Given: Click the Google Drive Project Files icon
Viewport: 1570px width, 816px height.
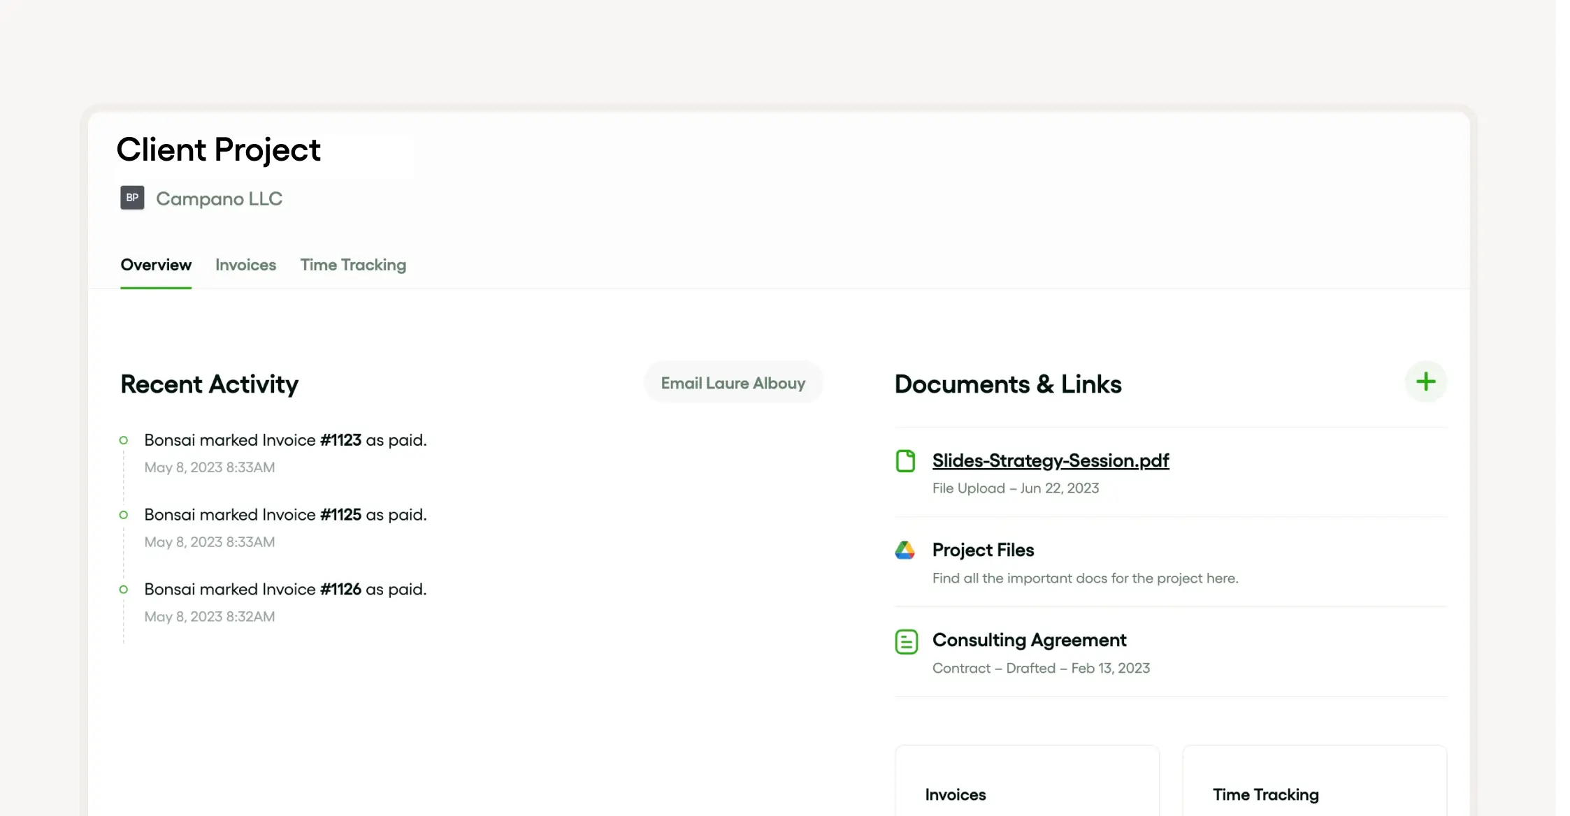Looking at the screenshot, I should [905, 551].
